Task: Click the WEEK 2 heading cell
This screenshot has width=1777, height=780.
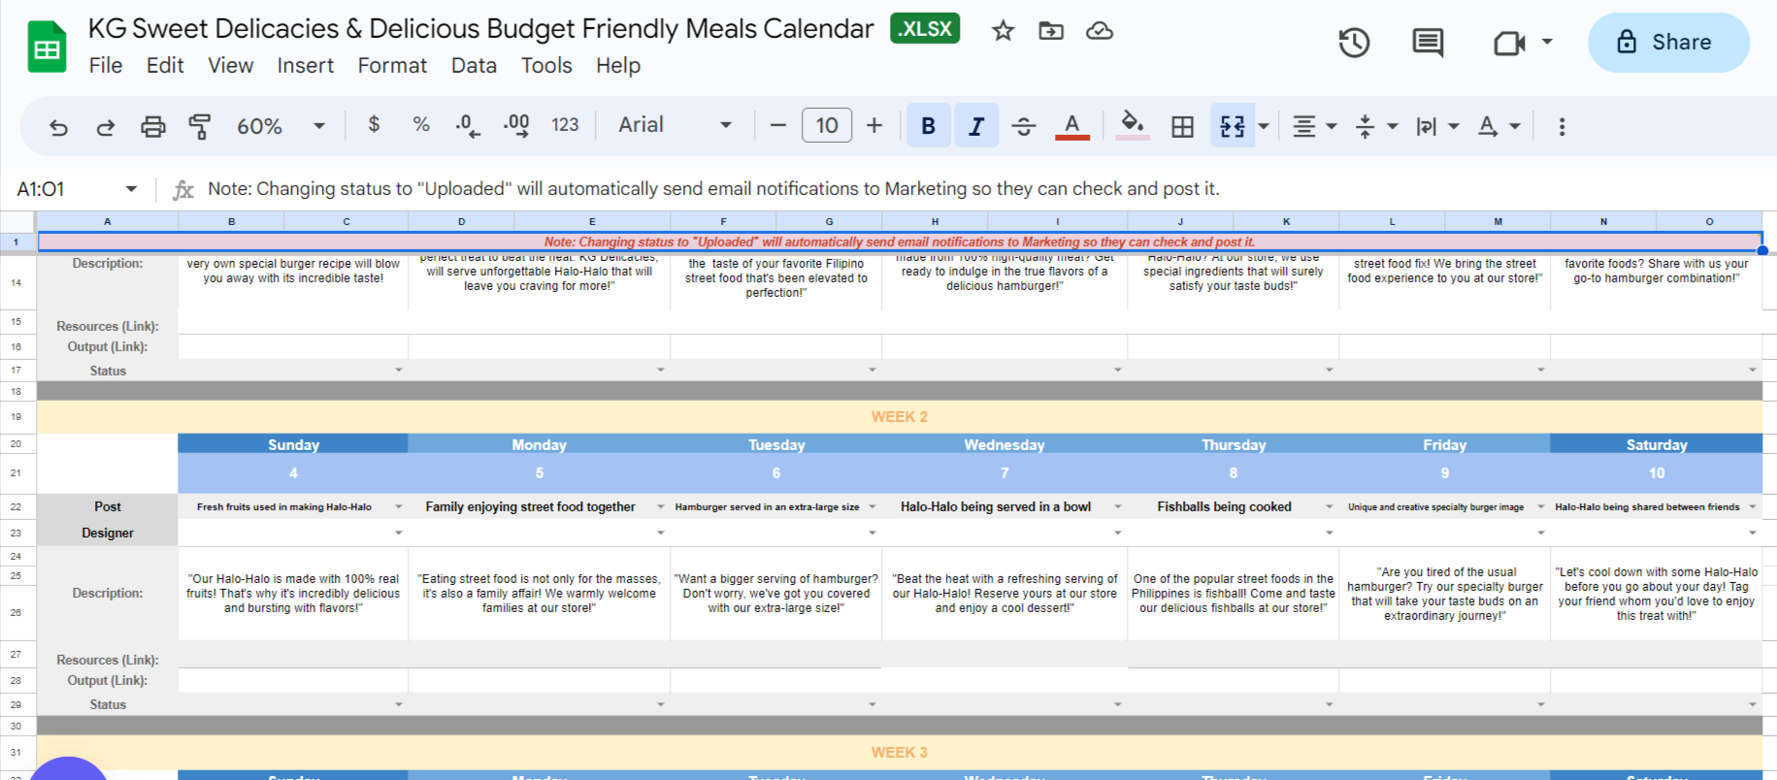Action: 900,416
